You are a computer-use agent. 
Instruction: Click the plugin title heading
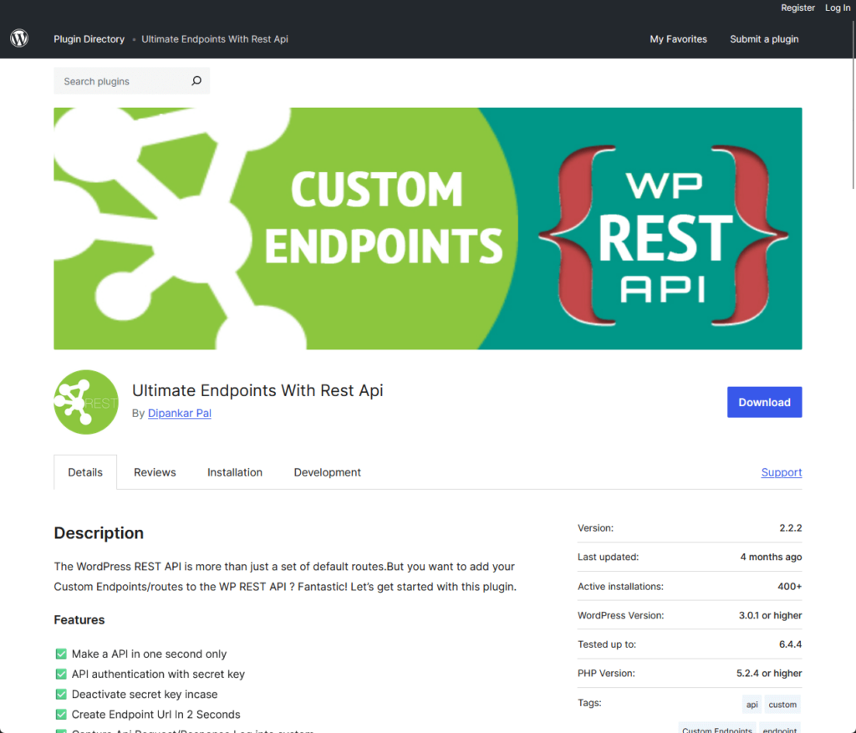click(257, 390)
